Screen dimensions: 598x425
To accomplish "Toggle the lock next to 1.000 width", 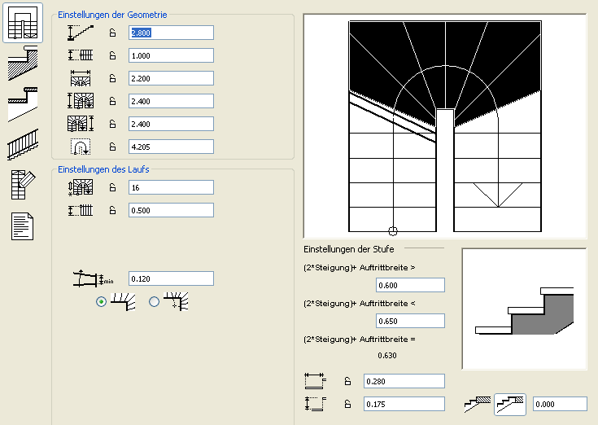I will pos(112,55).
